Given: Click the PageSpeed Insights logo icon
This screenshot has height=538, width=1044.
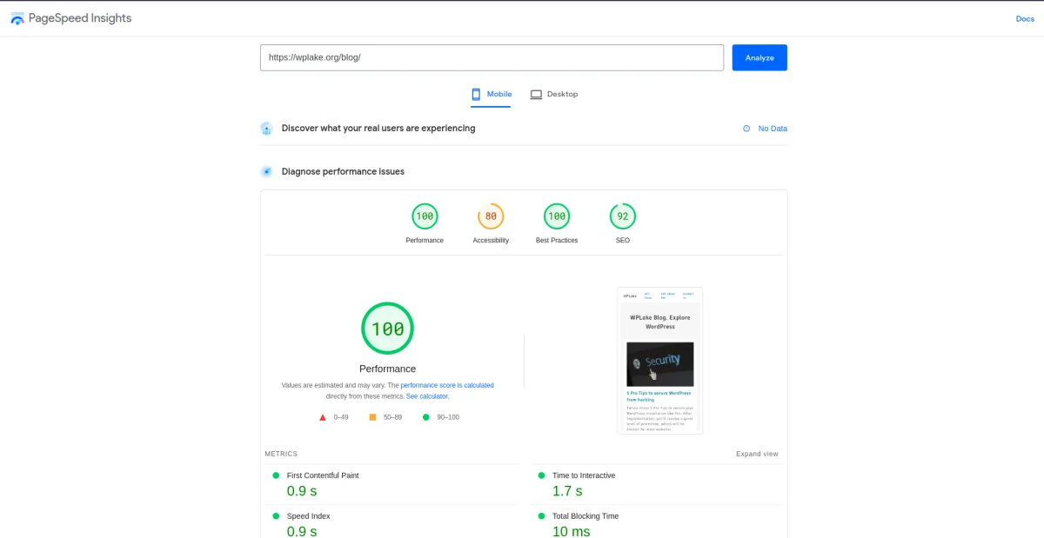Looking at the screenshot, I should click(x=17, y=18).
